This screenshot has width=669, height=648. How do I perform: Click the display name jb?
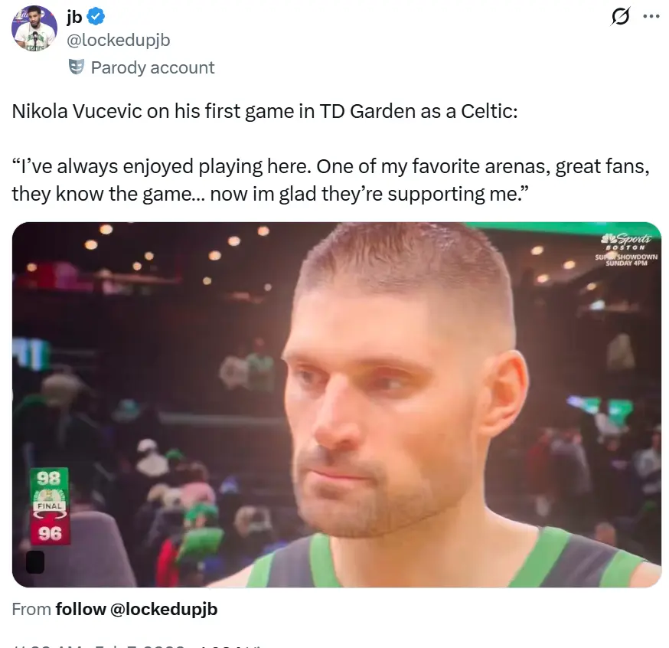(x=74, y=17)
